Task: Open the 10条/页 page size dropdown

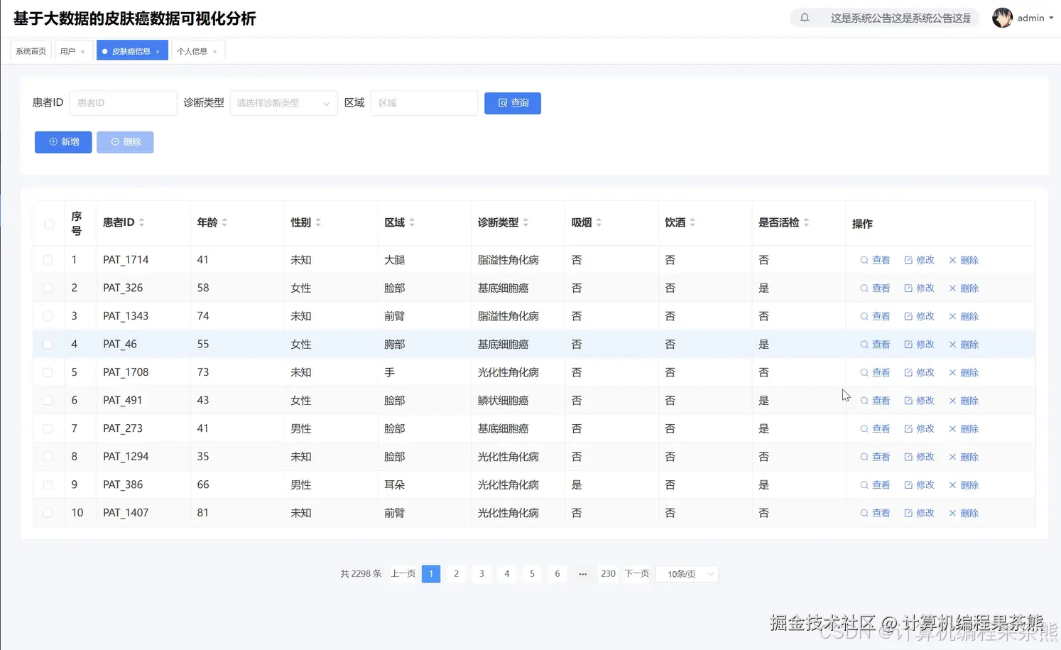Action: click(x=687, y=574)
